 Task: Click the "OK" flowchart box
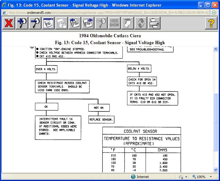pos(47,107)
